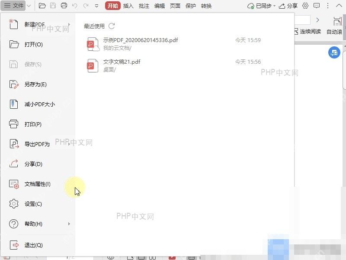Select 另存为(E) in the file menu
346x260 pixels.
pyautogui.click(x=38, y=84)
